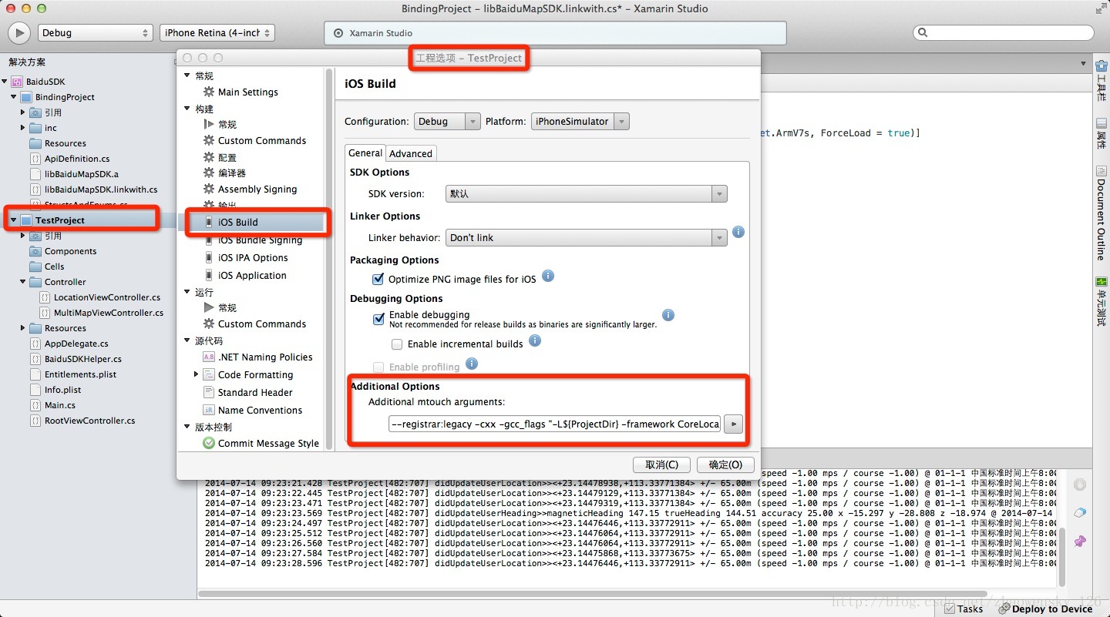1110x617 pixels.
Task: Click the output panel pin icon
Action: click(1080, 542)
